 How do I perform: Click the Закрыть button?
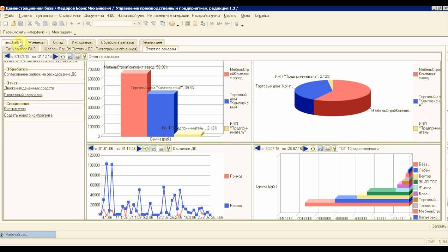(439, 226)
